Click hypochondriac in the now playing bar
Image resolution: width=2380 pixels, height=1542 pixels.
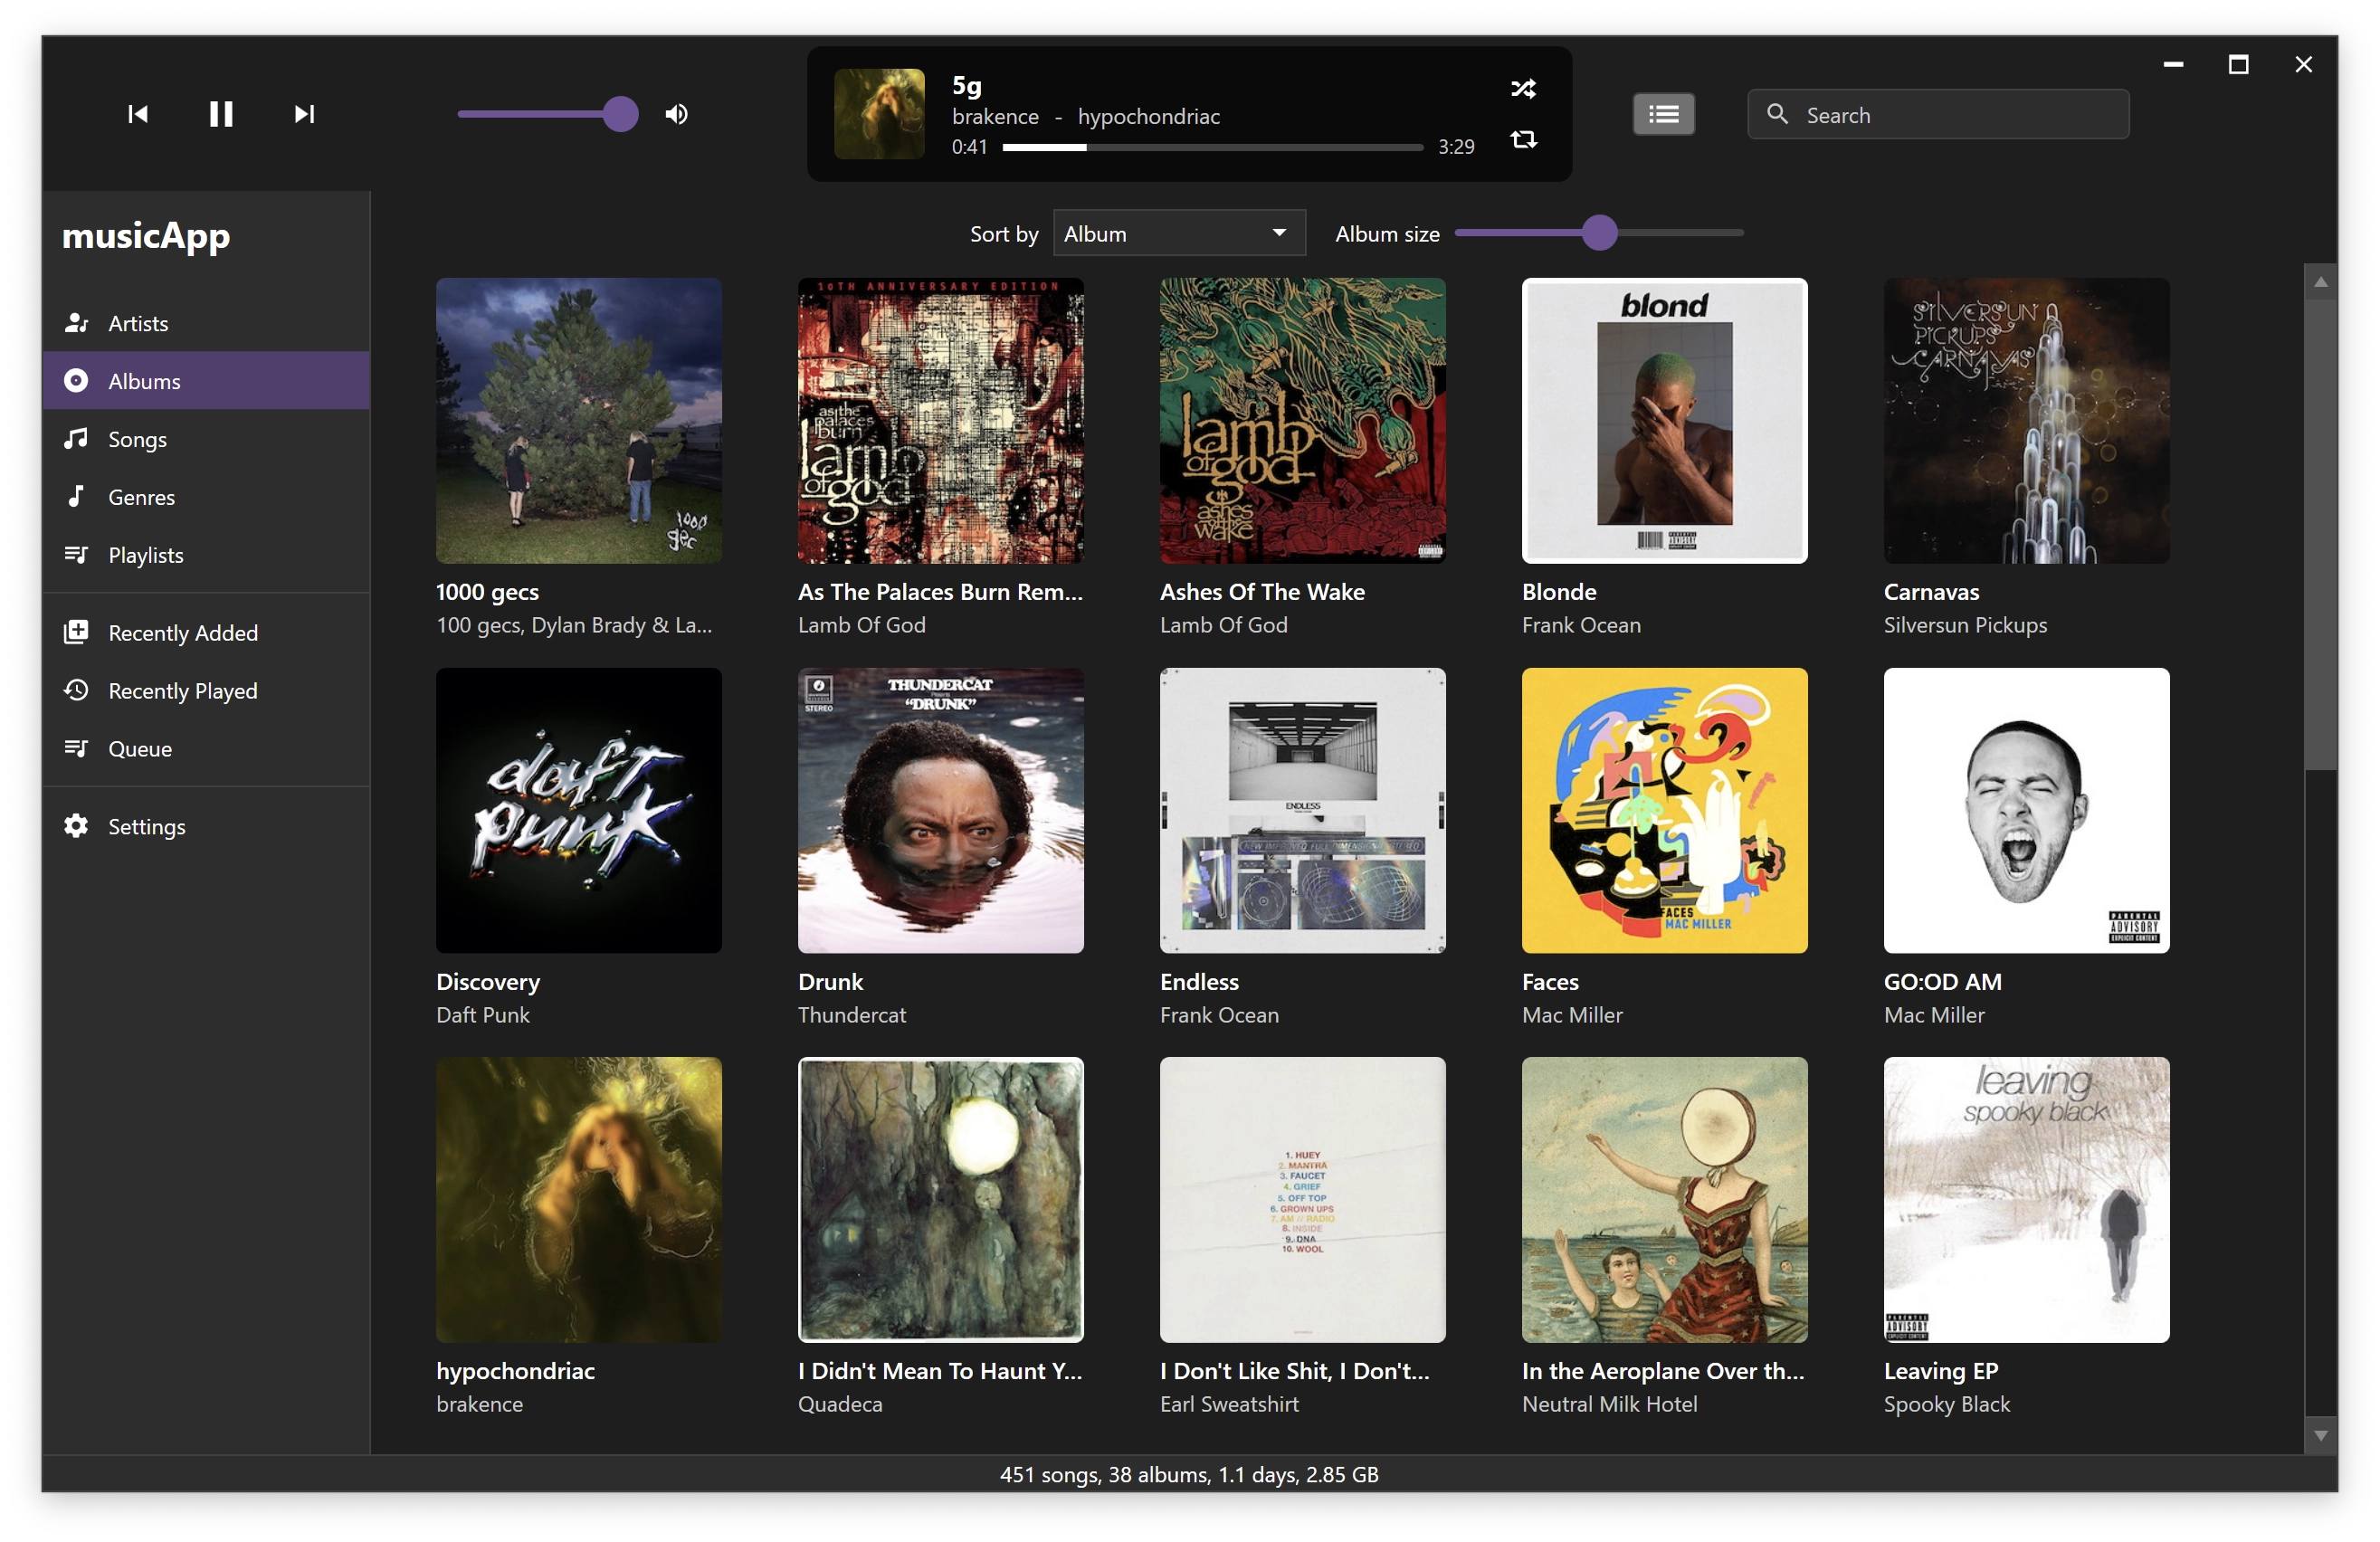click(x=1149, y=117)
